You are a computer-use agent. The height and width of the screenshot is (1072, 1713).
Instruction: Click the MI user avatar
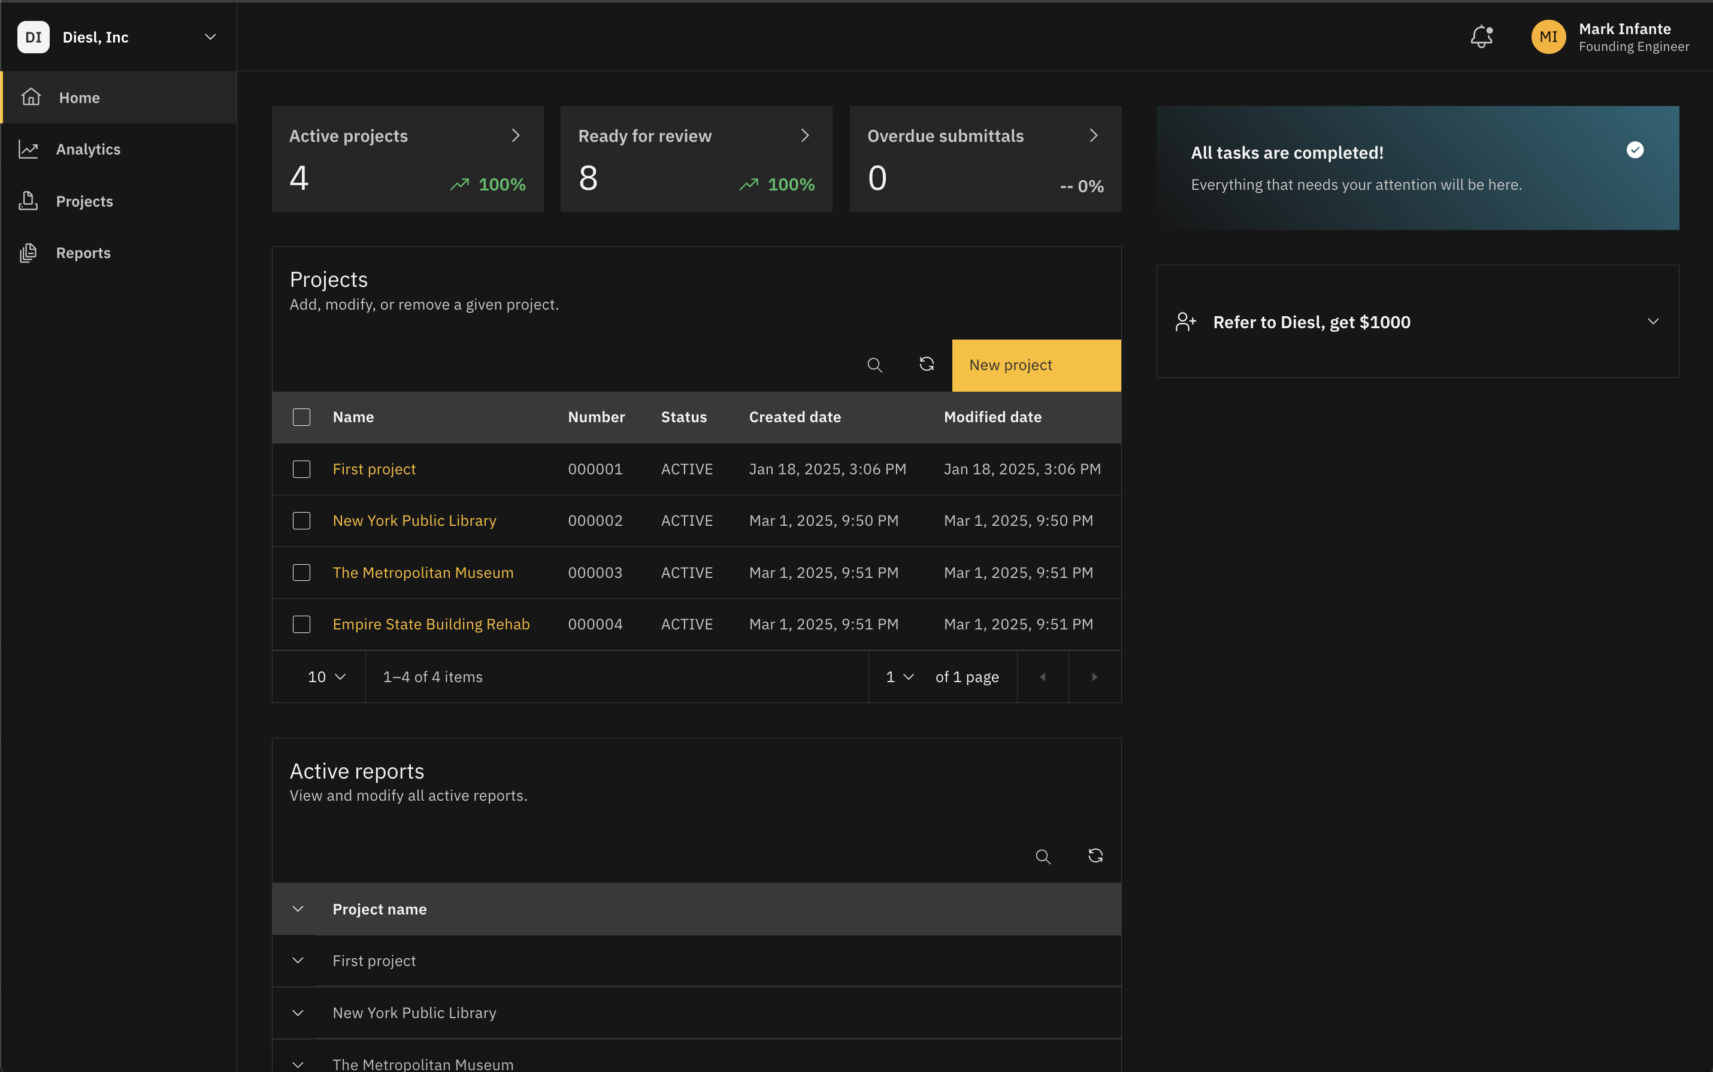coord(1548,37)
